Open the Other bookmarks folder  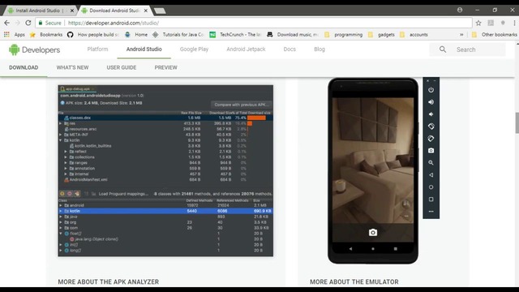click(x=494, y=34)
